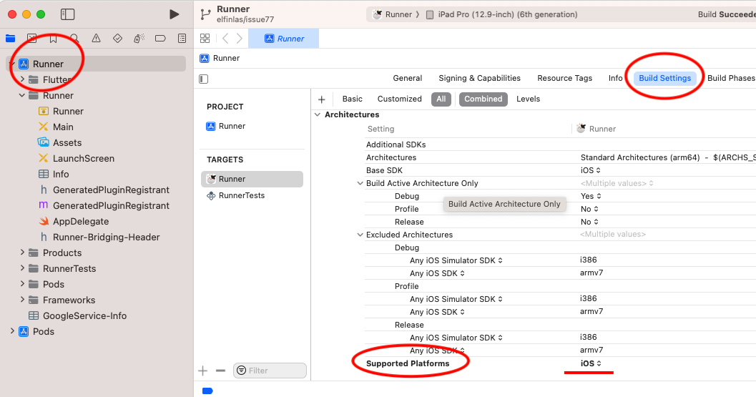Image resolution: width=756 pixels, height=397 pixels.
Task: Select the Architectures setting row
Action: click(x=560, y=157)
